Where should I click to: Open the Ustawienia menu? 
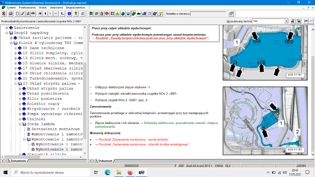(x=56, y=8)
